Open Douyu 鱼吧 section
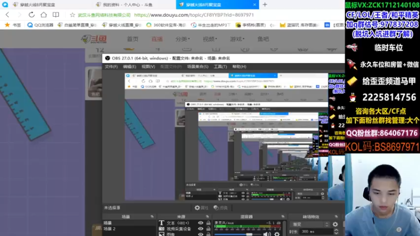 pyautogui.click(x=263, y=39)
